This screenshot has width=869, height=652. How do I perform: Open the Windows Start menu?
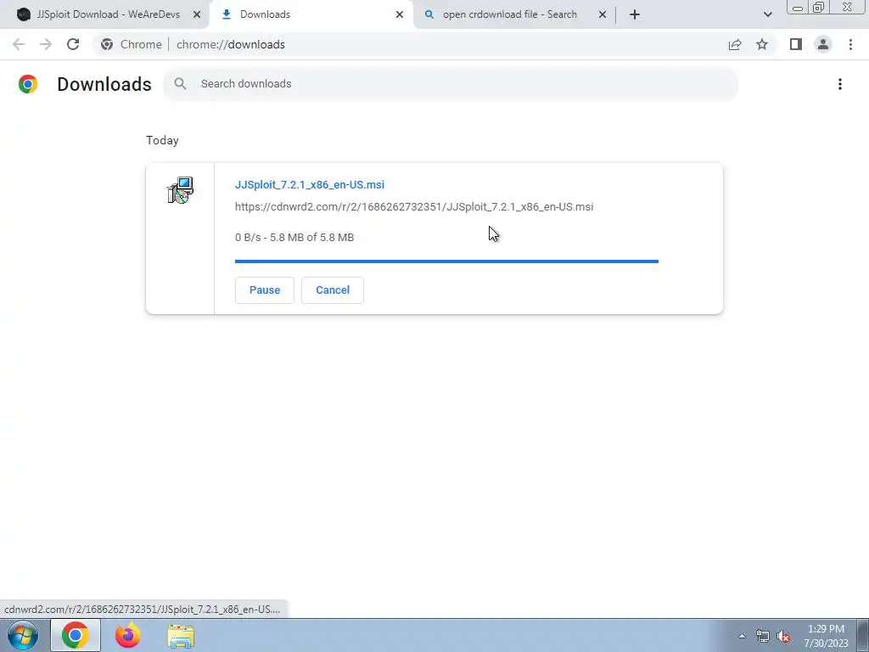pos(23,635)
